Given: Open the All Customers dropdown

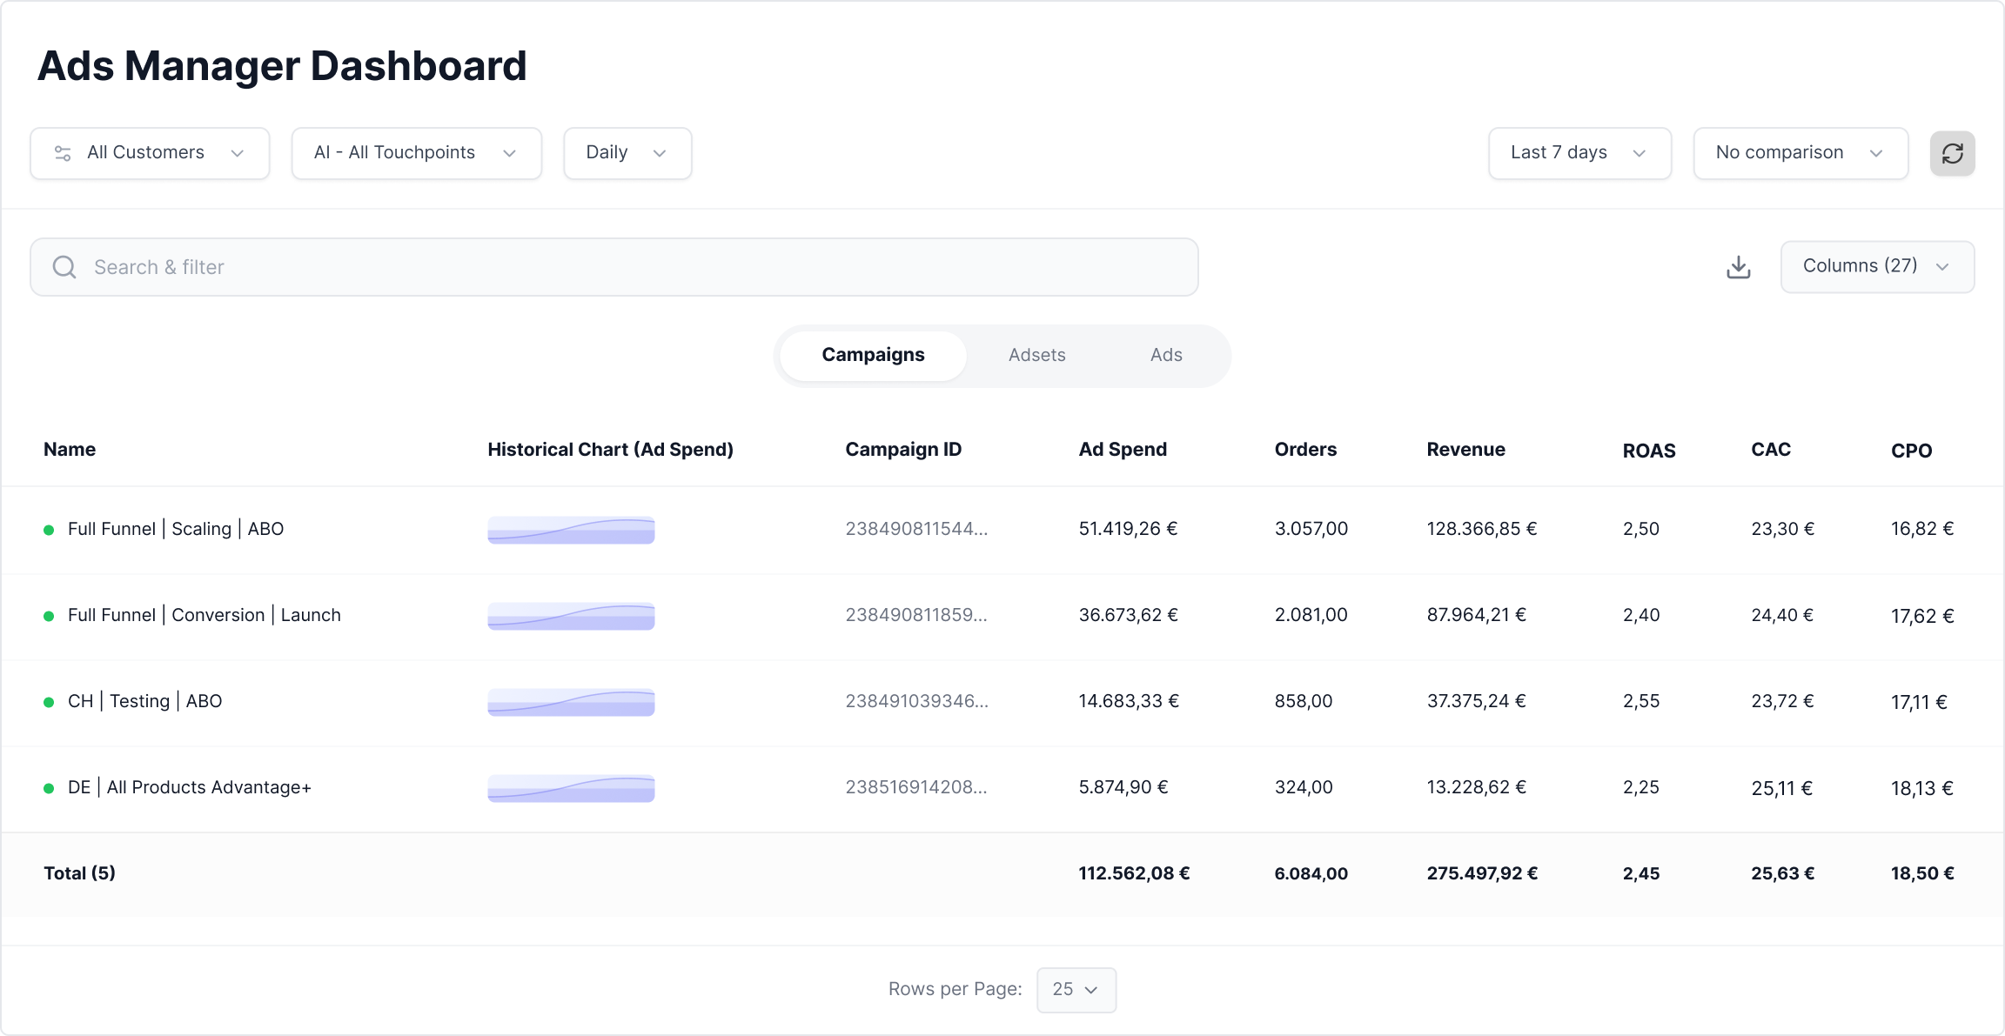Looking at the screenshot, I should click(150, 154).
